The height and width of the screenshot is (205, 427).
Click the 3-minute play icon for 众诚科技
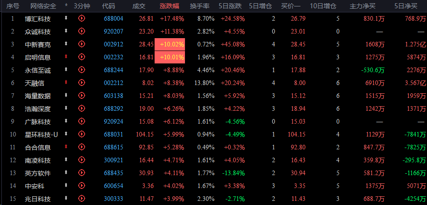[x=82, y=31]
